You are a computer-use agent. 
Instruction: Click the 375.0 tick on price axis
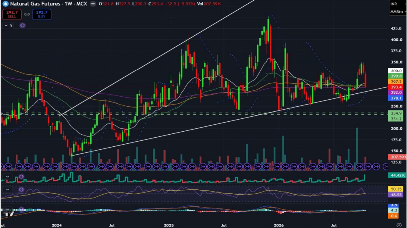pyautogui.click(x=396, y=51)
